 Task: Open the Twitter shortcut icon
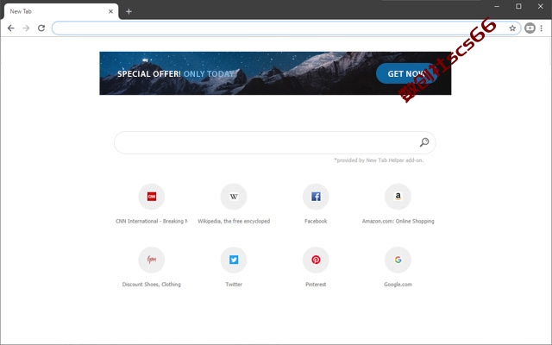(234, 260)
